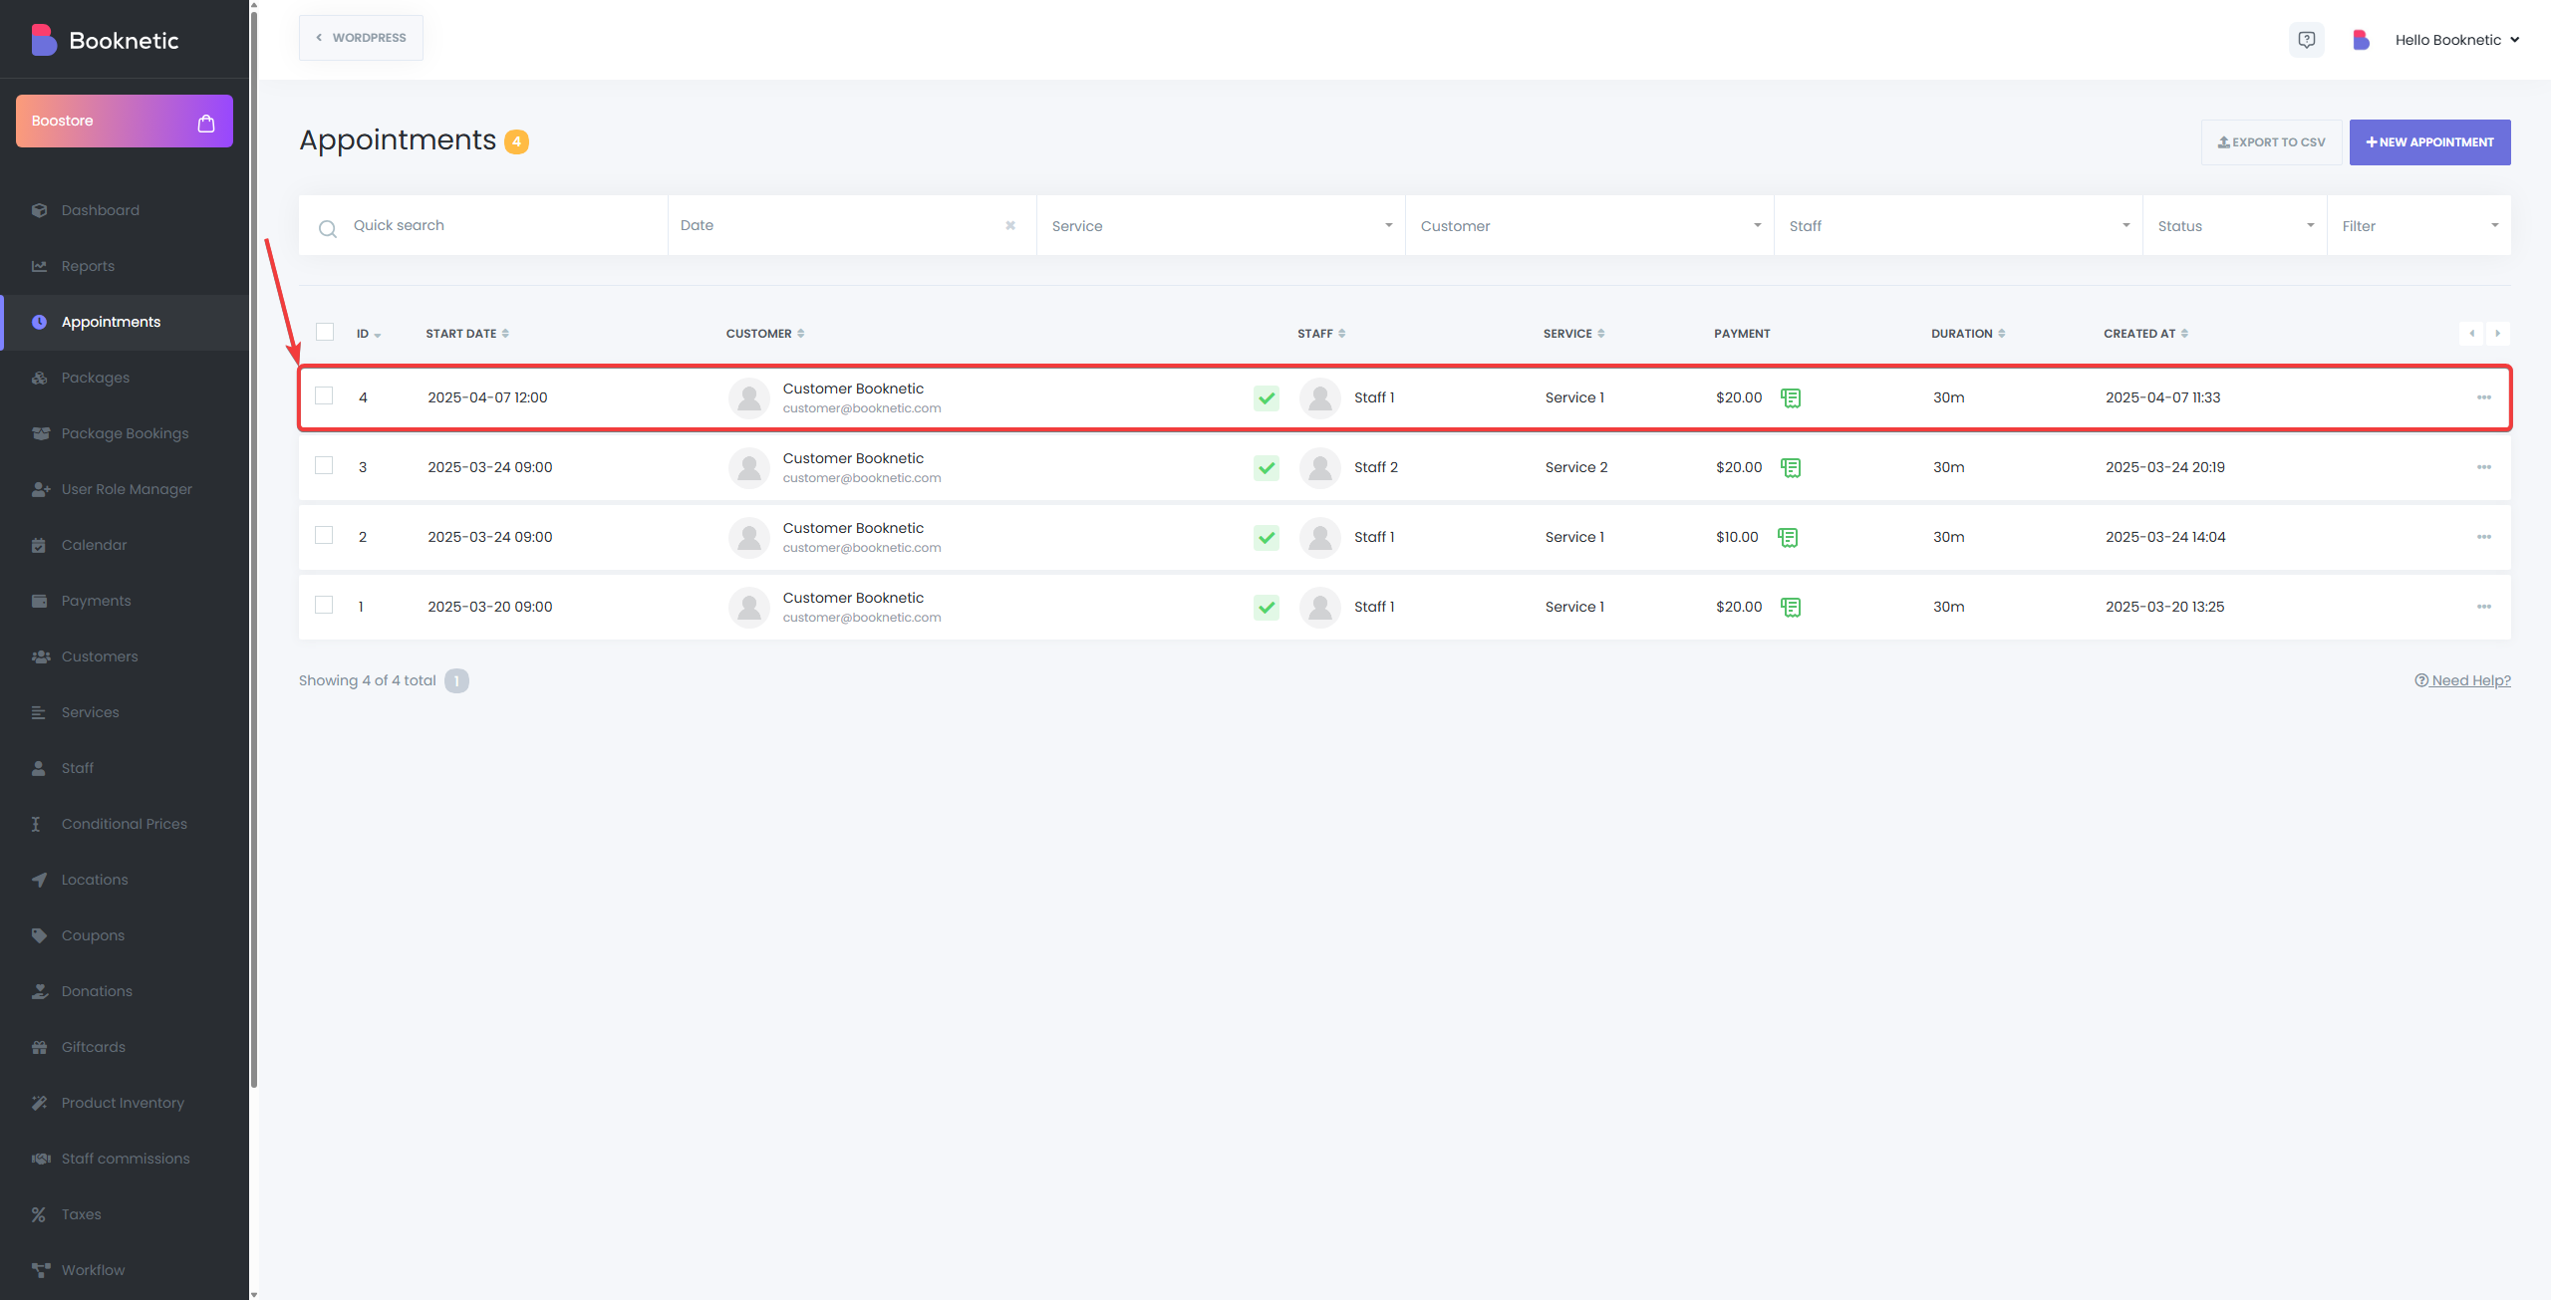This screenshot has height=1300, width=2551.
Task: Select checkbox for appointment ID 1
Action: [x=324, y=605]
